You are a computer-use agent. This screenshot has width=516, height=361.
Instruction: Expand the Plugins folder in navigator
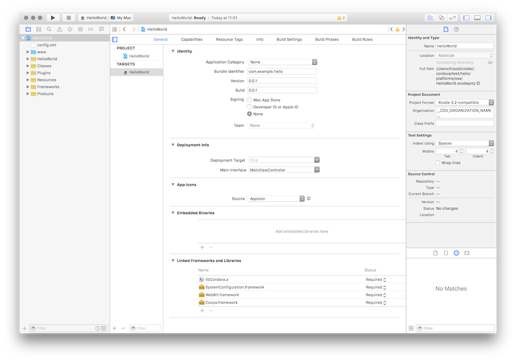pos(28,73)
